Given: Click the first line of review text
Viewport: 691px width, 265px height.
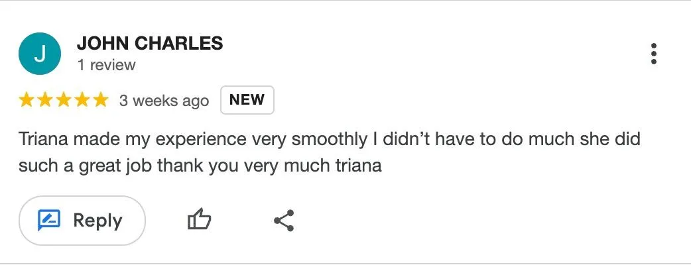Looking at the screenshot, I should 329,140.
